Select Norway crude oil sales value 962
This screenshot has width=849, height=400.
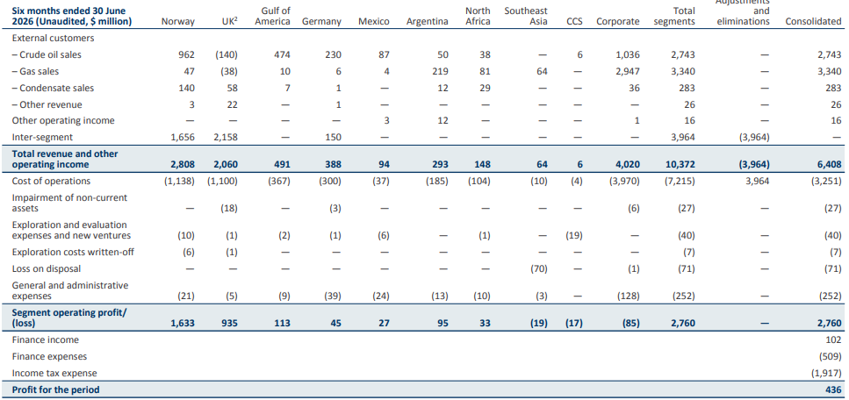[x=186, y=54]
